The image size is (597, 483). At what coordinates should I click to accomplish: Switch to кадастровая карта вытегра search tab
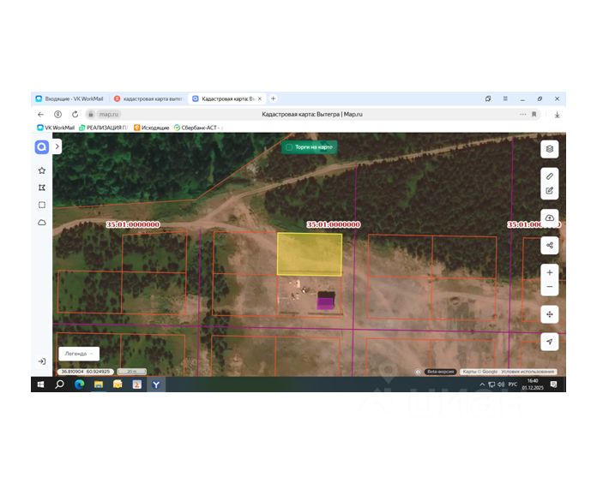click(x=148, y=98)
